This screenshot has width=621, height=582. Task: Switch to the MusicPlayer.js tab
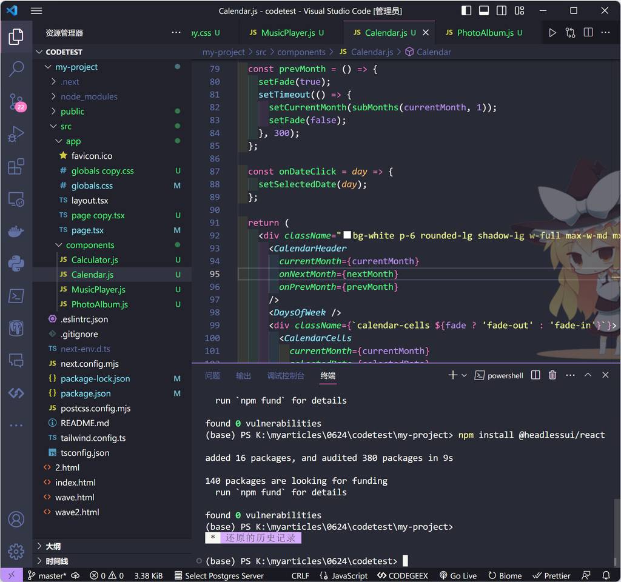286,33
